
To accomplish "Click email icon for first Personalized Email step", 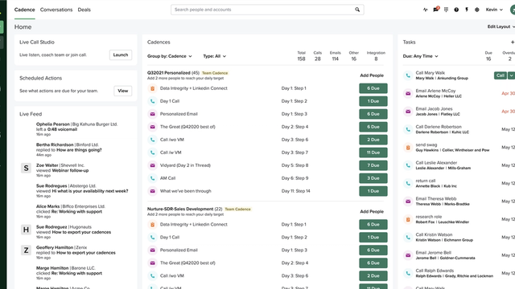I will point(152,114).
